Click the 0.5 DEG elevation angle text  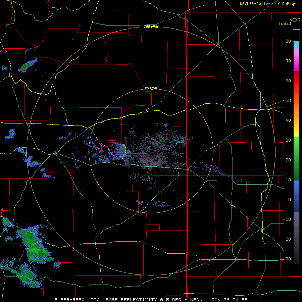(171, 300)
